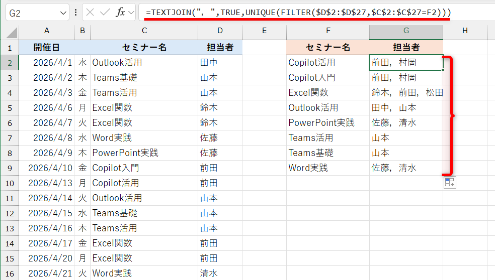Select column C header
The width and height of the screenshot is (495, 280).
click(x=144, y=31)
